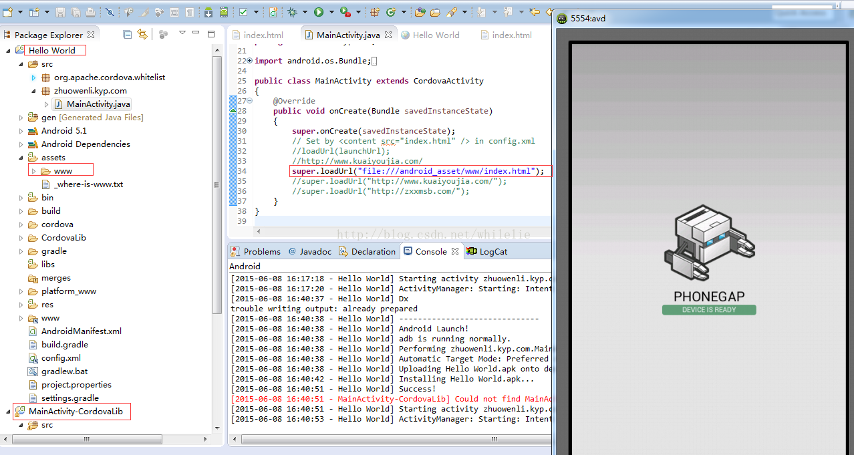854x455 pixels.
Task: Click the yellow back navigation arrow
Action: (535, 12)
